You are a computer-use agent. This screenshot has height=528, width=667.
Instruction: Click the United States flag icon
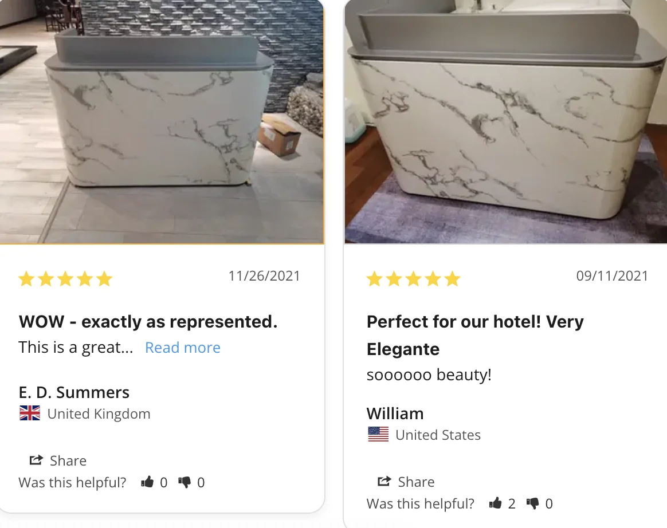(x=378, y=435)
